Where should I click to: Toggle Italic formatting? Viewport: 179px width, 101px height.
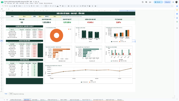click(x=53, y=6)
